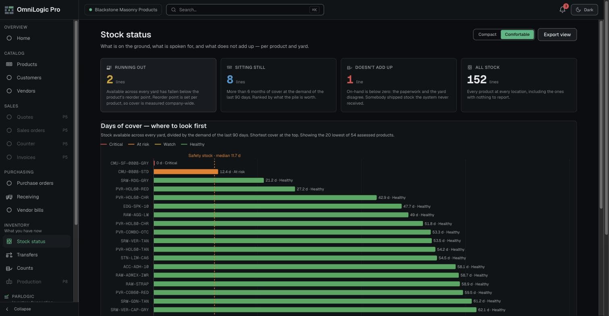Click the search input field
The image size is (609, 316).
coord(245,10)
